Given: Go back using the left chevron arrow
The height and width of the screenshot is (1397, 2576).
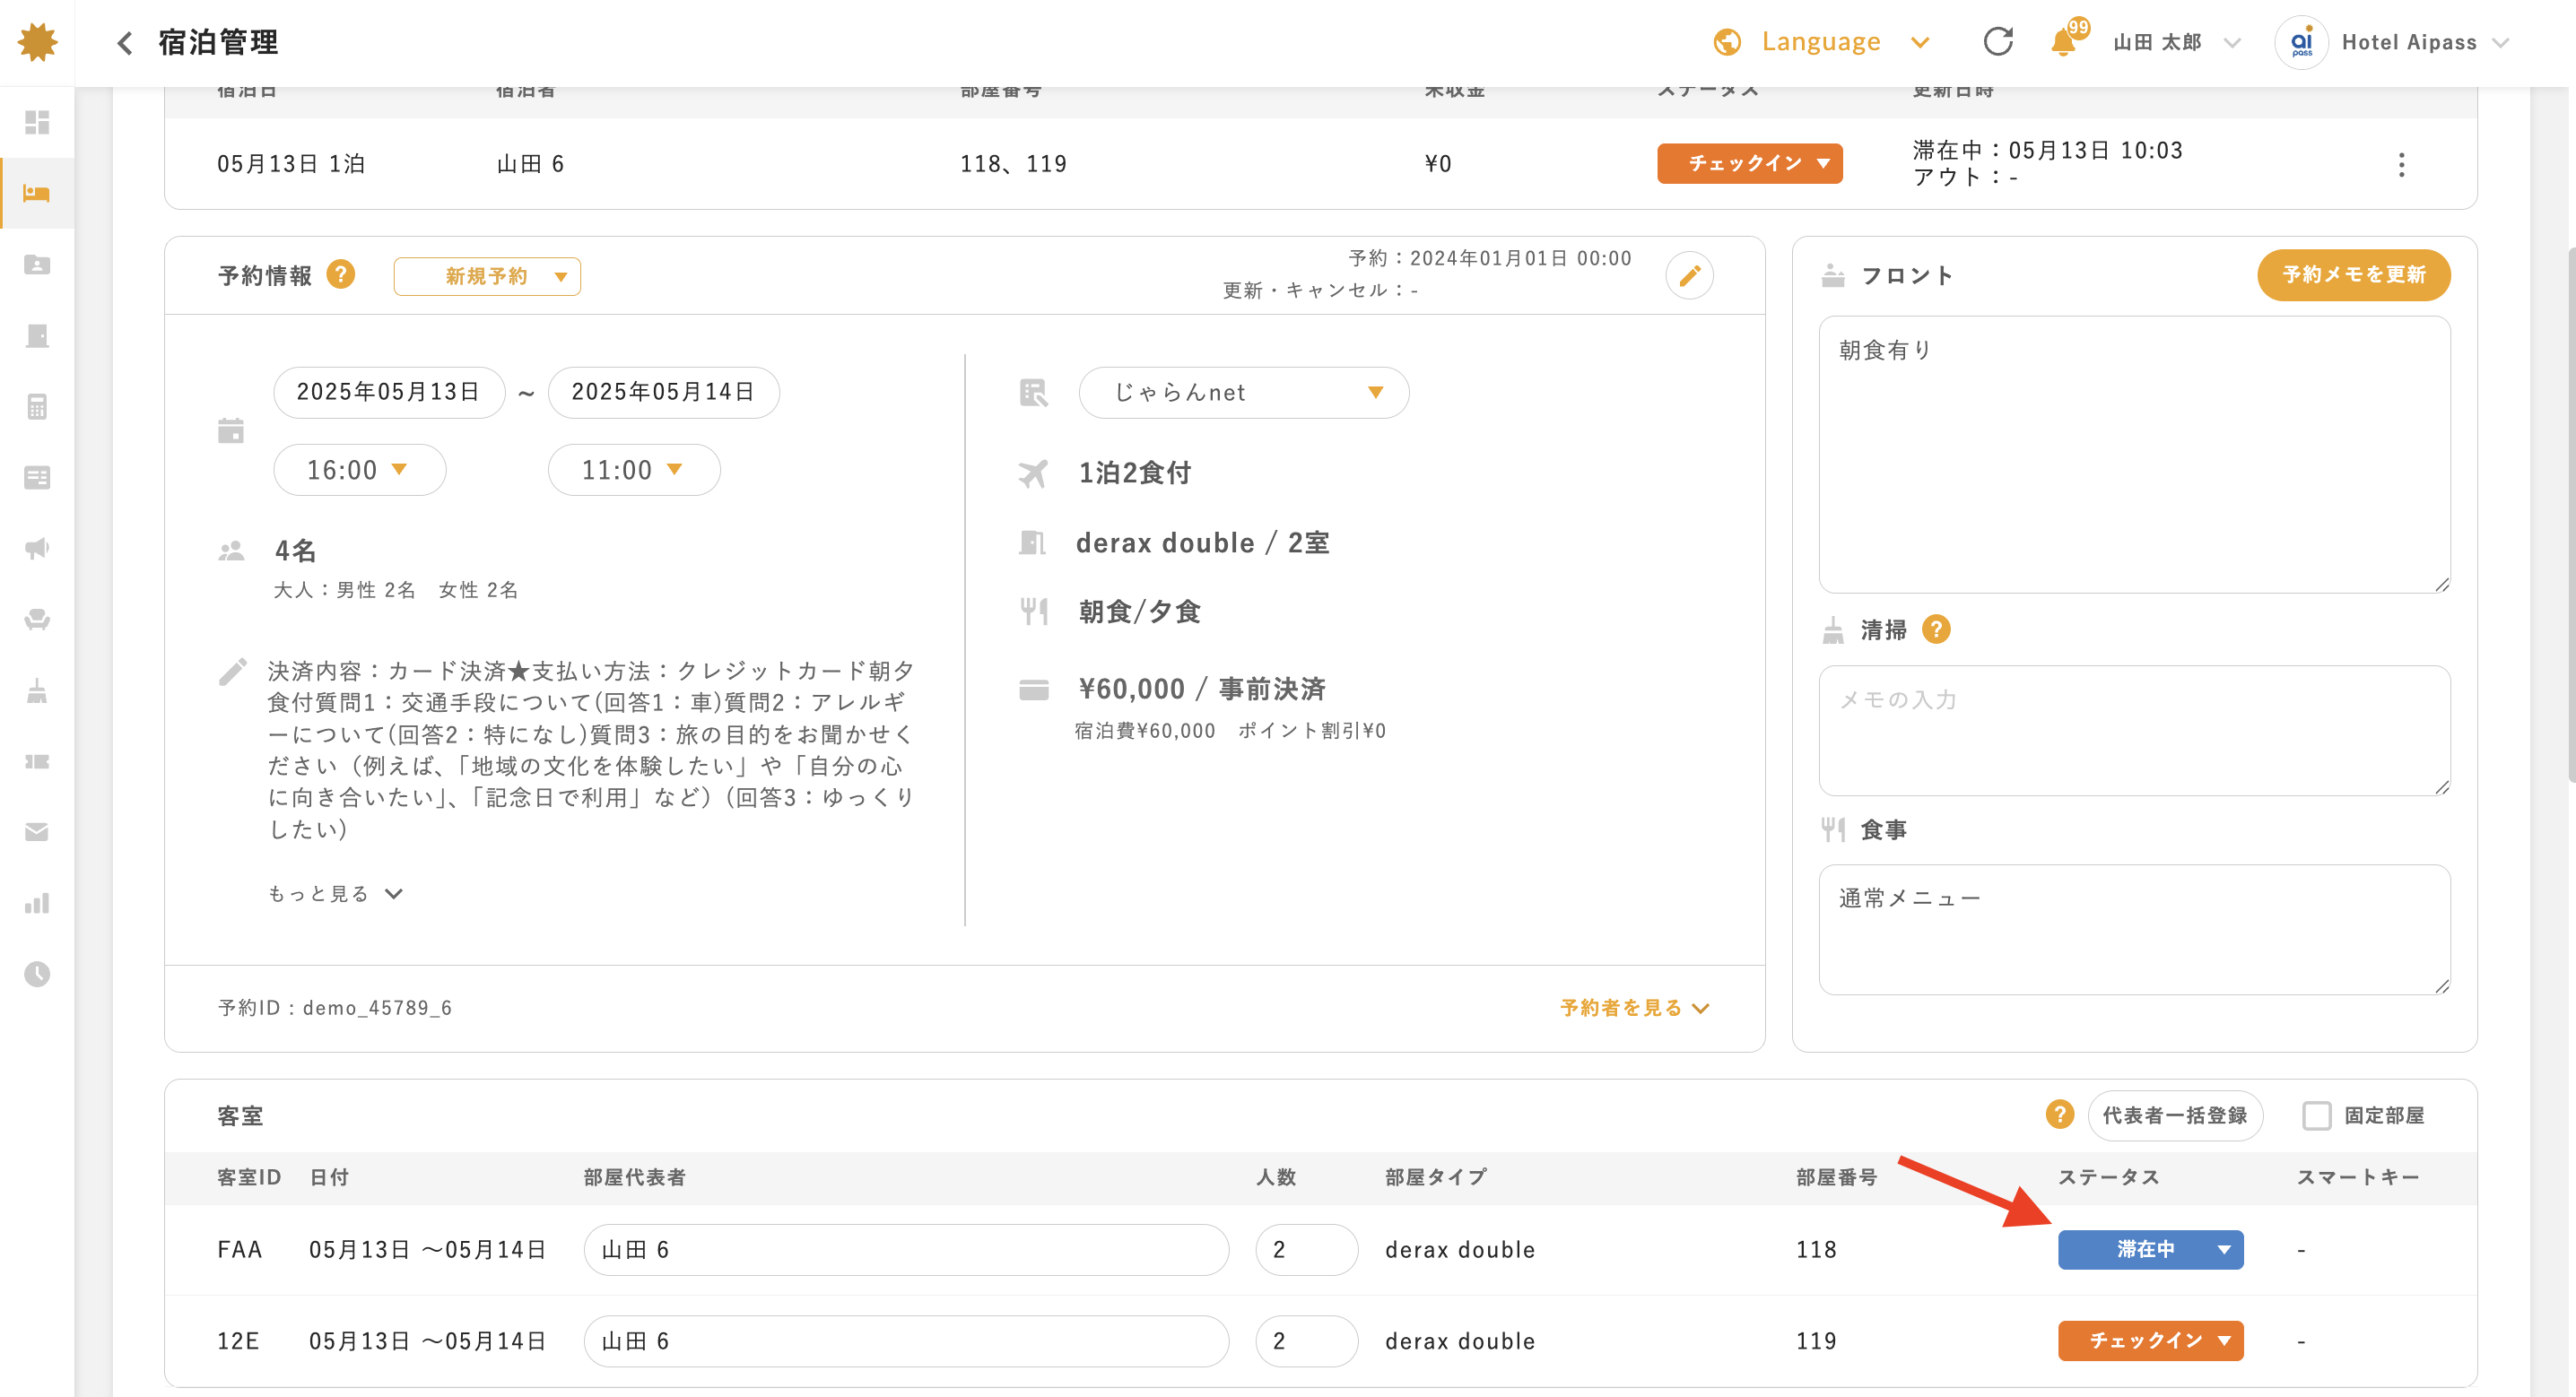Looking at the screenshot, I should pyautogui.click(x=125, y=43).
